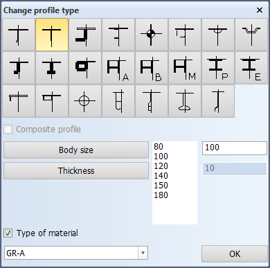Select the highlighted flat bar profile icon
Screen dimensions: 270x268
point(52,35)
